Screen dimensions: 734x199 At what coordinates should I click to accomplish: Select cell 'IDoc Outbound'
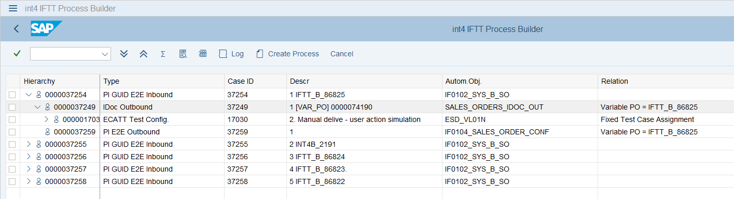(162, 107)
